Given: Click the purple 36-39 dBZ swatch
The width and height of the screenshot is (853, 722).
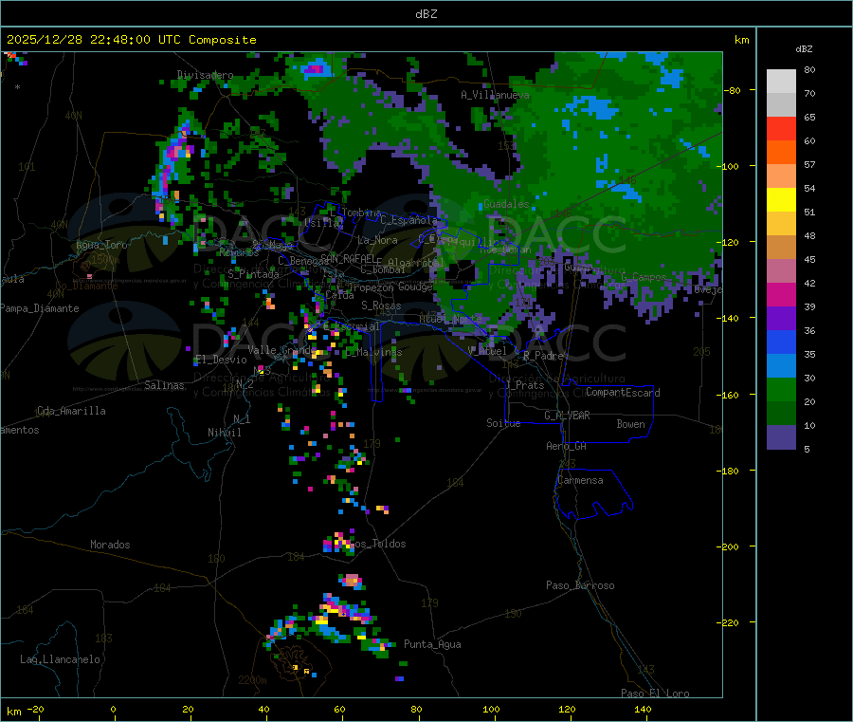Looking at the screenshot, I should coord(781,319).
